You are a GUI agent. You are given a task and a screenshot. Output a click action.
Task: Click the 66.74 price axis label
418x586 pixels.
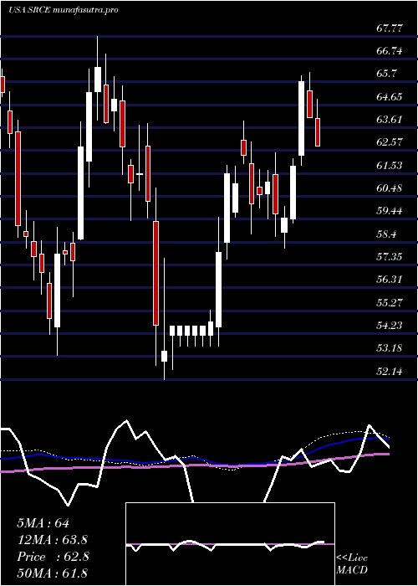point(390,51)
